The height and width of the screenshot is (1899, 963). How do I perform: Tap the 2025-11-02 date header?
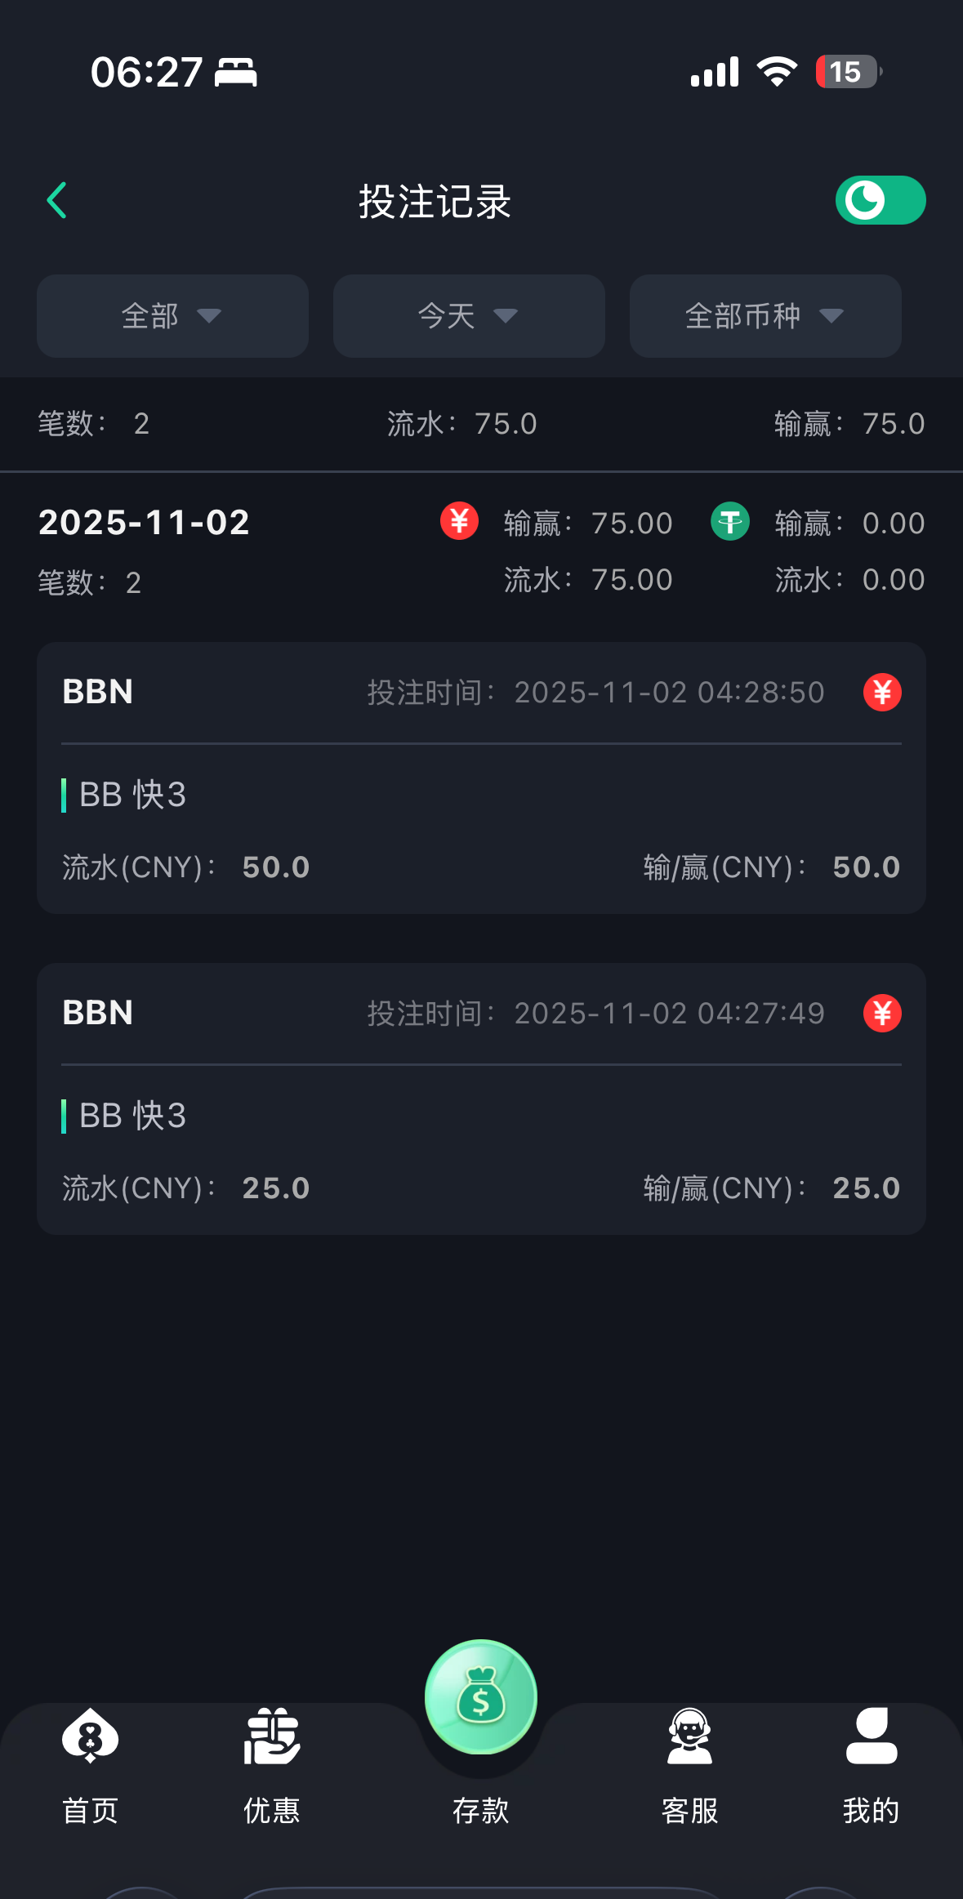(x=144, y=523)
